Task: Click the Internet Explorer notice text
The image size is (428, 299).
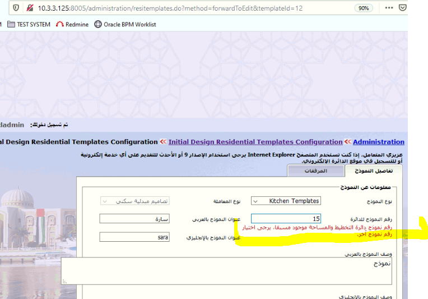Action: pos(241,158)
